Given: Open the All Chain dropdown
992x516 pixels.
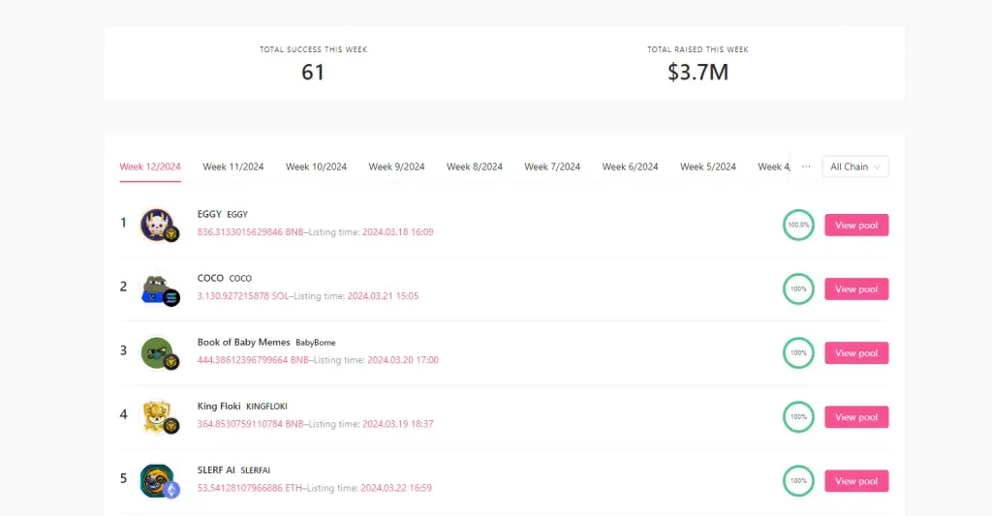Looking at the screenshot, I should [854, 167].
